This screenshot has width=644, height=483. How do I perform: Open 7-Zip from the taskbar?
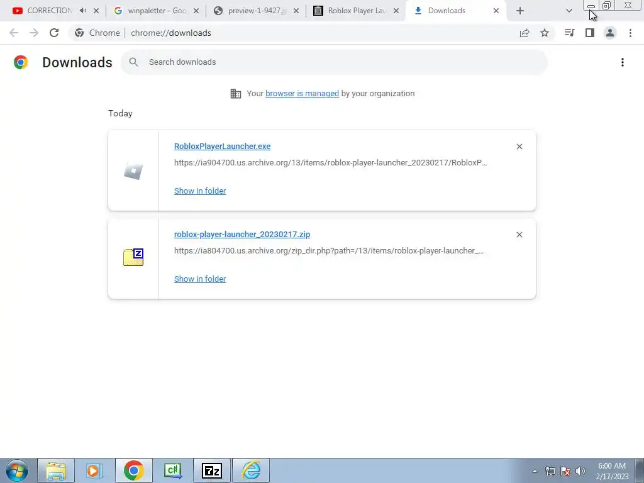212,470
